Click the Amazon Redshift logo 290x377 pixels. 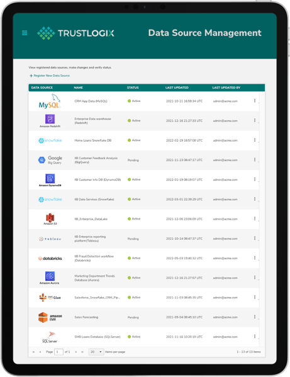click(50, 121)
